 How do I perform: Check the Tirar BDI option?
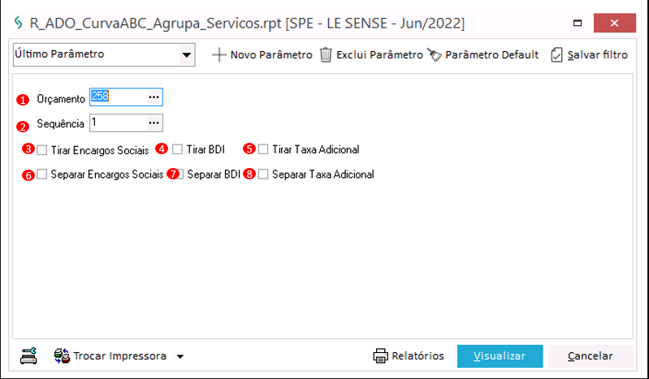pos(177,149)
